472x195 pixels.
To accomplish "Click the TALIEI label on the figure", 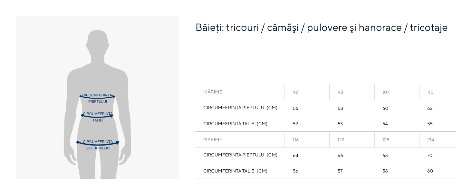I will click(x=98, y=120).
